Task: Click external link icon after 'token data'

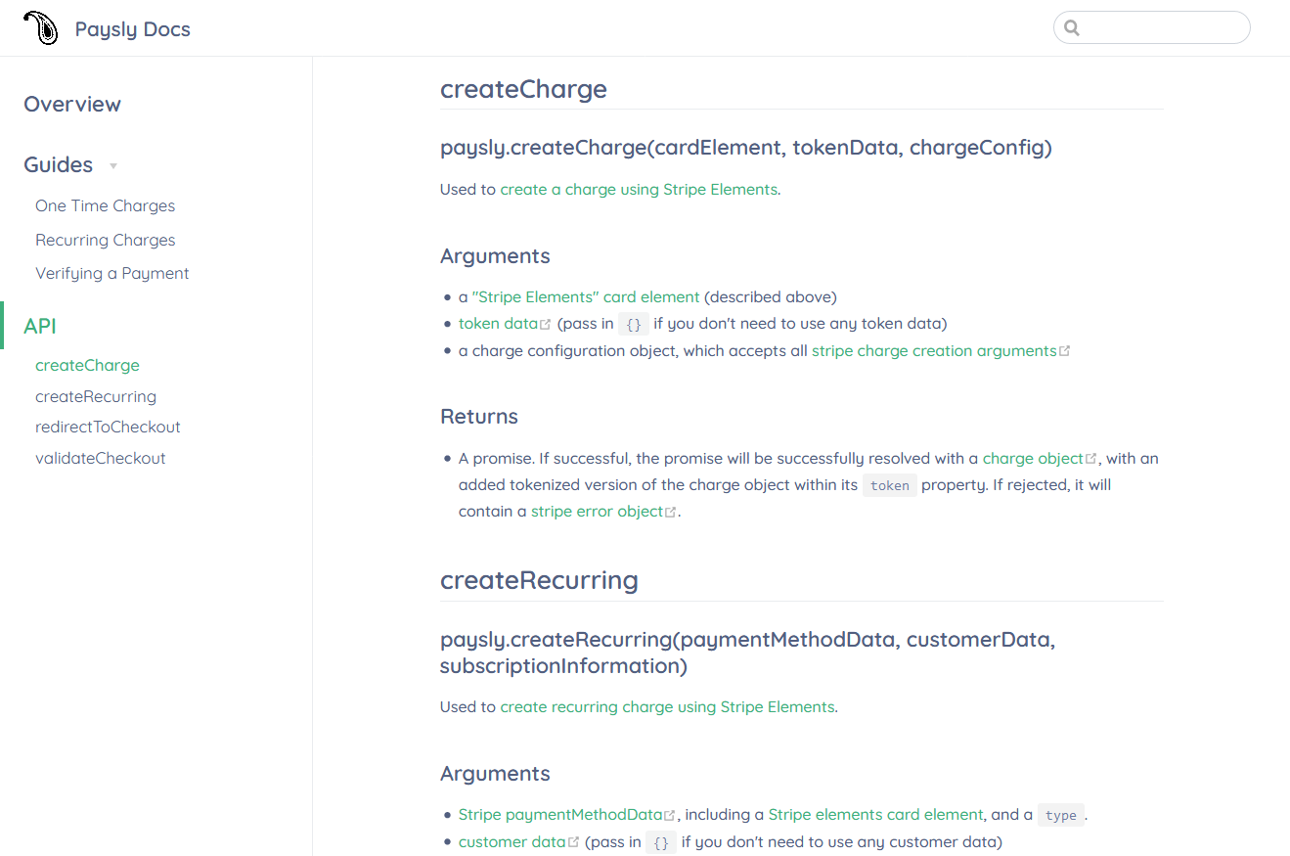Action: tap(546, 325)
